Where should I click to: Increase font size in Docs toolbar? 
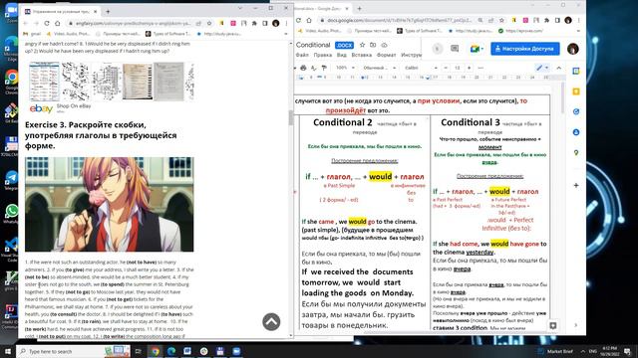click(469, 68)
